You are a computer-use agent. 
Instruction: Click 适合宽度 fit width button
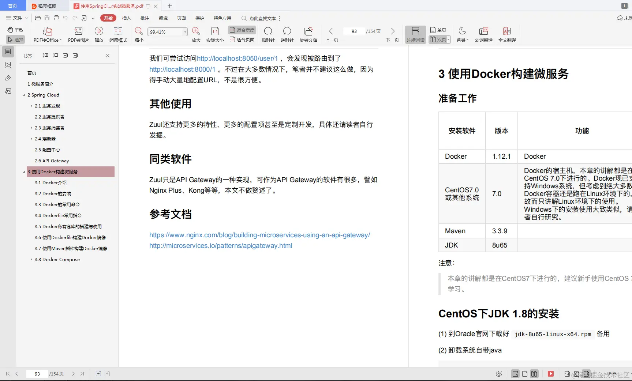pyautogui.click(x=242, y=30)
